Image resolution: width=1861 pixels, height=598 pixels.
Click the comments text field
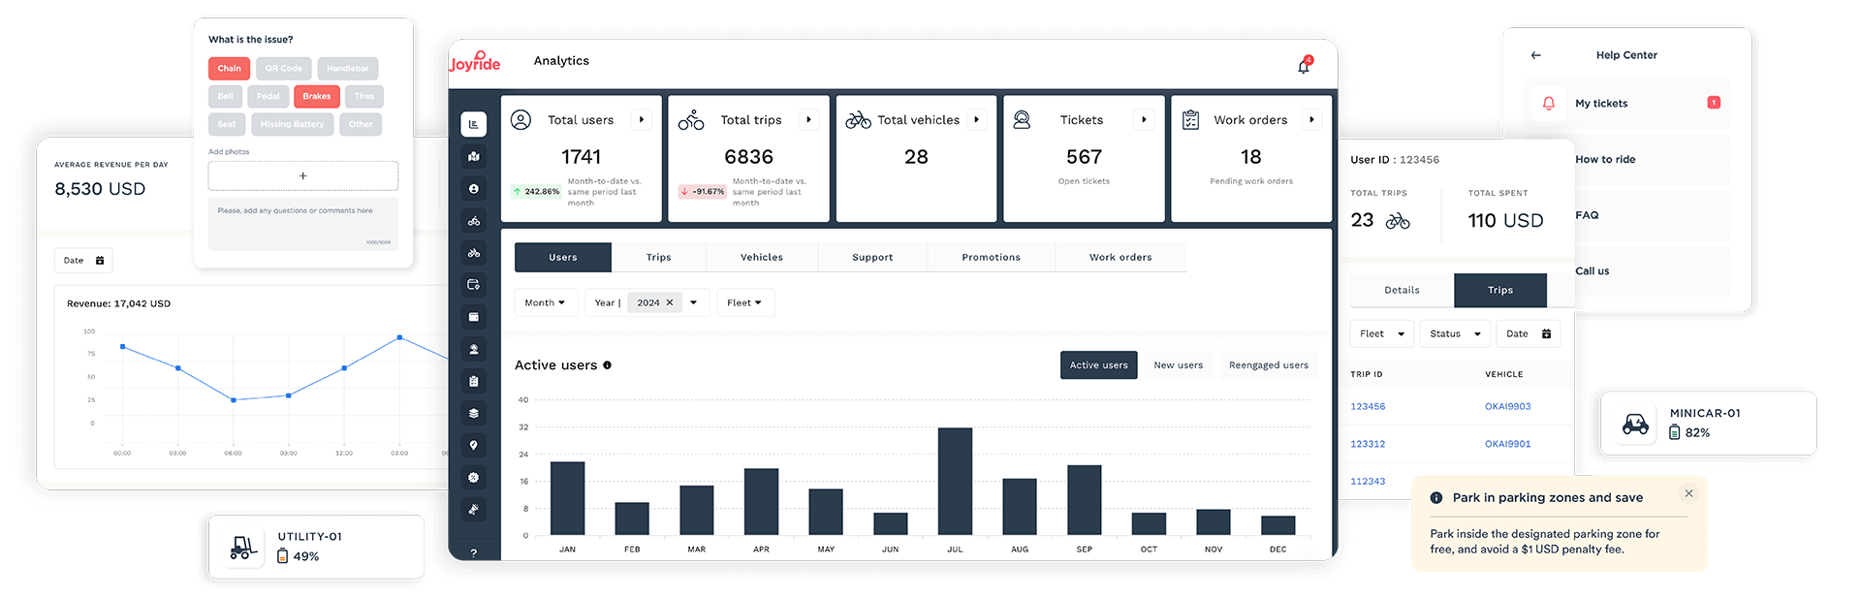pyautogui.click(x=303, y=224)
